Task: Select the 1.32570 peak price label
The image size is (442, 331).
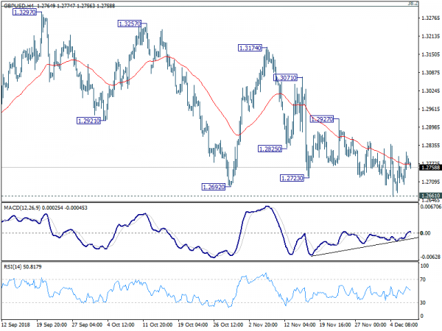Action: coord(129,24)
